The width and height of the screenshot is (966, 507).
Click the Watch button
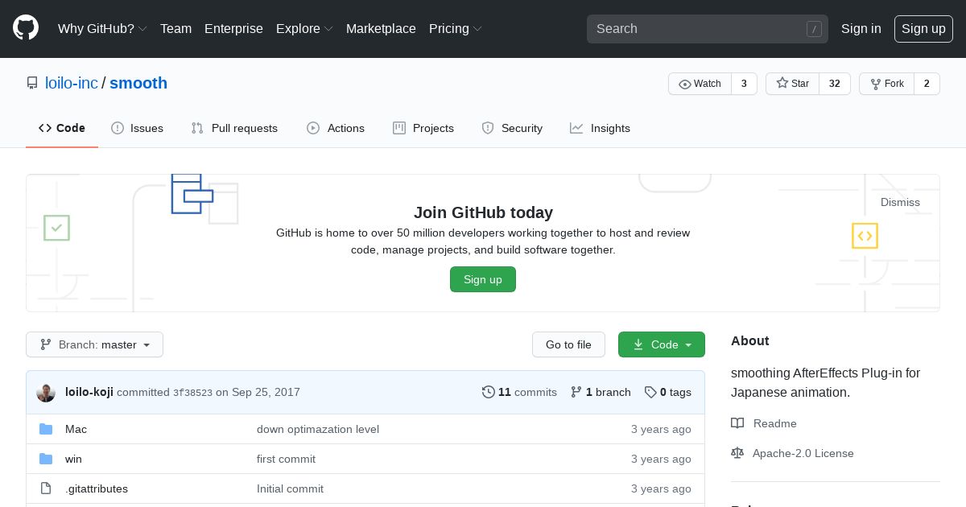[700, 84]
